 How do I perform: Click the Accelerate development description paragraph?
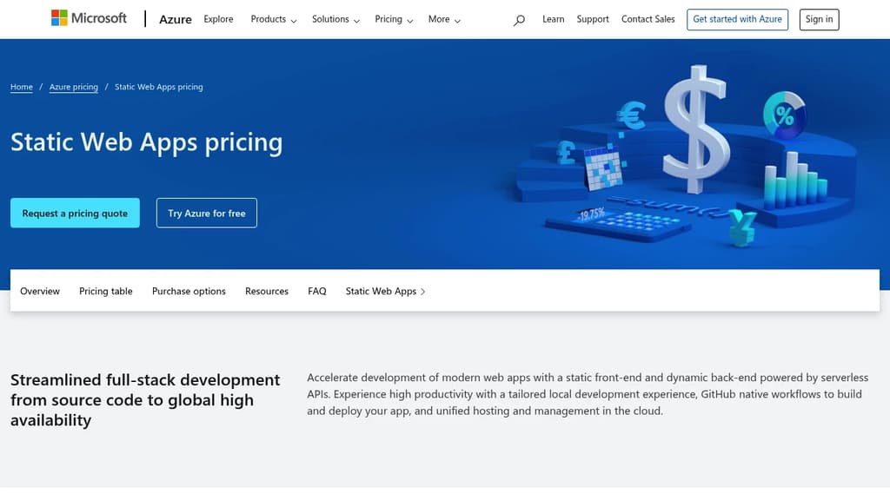pyautogui.click(x=588, y=394)
